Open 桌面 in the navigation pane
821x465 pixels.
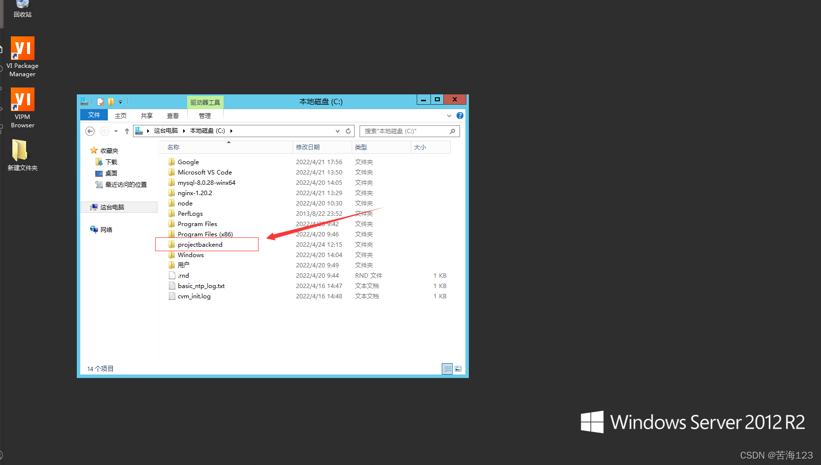click(x=106, y=173)
